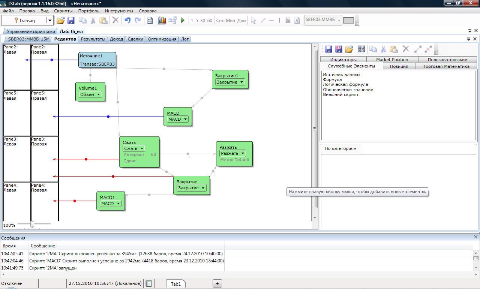
Task: Open the Скрипты menu
Action: (63, 11)
